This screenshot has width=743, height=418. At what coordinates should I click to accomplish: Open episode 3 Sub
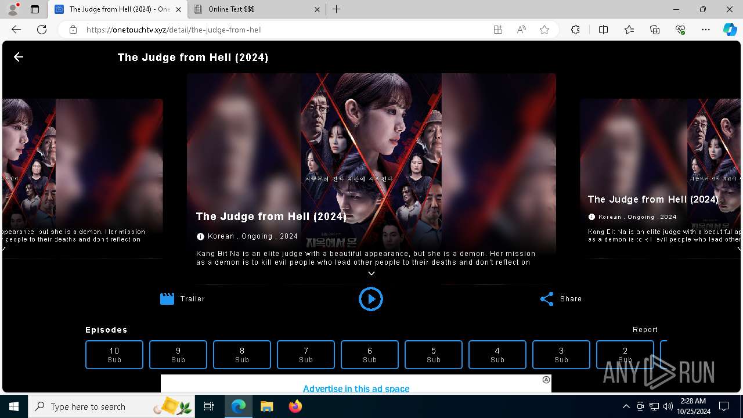[561, 355]
